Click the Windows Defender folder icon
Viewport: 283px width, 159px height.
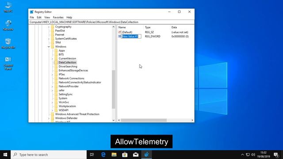pos(53,118)
